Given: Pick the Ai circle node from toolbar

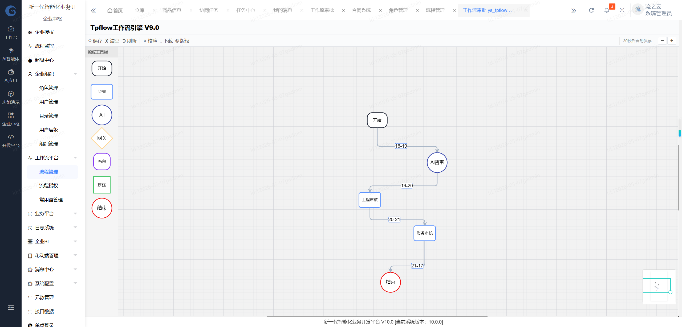Looking at the screenshot, I should click(102, 115).
